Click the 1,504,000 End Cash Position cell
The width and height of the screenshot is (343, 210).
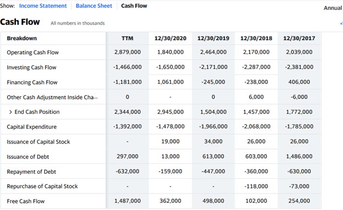point(213,112)
